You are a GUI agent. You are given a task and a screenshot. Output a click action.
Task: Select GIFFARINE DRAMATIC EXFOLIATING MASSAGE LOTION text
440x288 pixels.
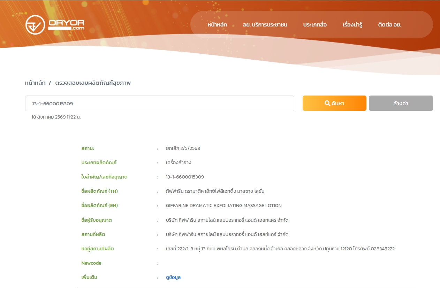[x=224, y=205]
